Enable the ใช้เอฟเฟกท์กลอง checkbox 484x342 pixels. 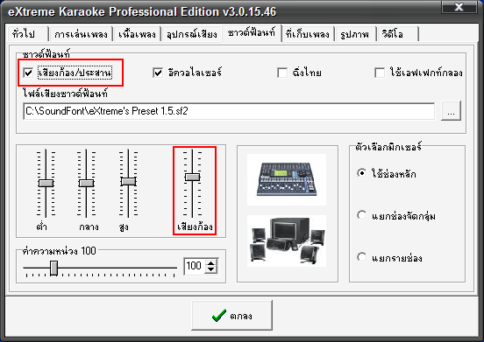click(380, 73)
